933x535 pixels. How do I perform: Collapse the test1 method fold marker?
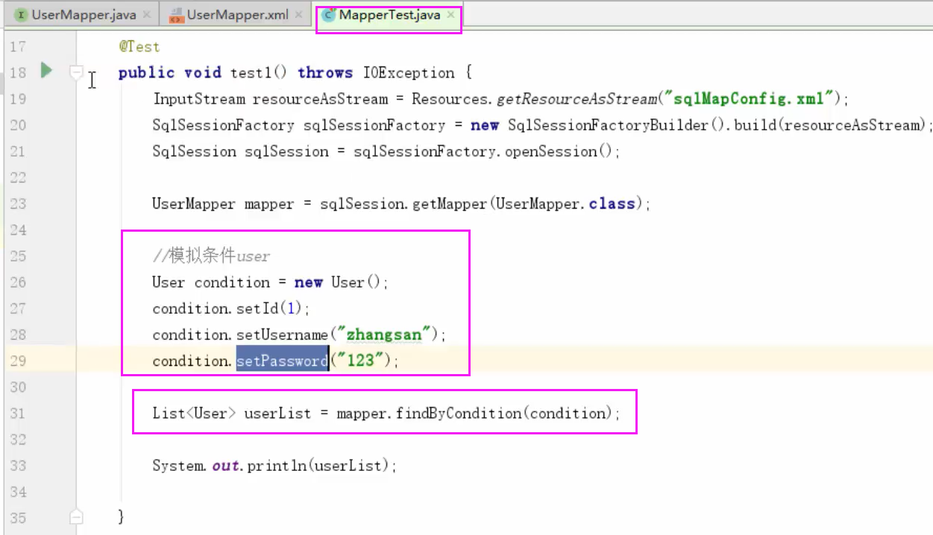click(x=75, y=72)
